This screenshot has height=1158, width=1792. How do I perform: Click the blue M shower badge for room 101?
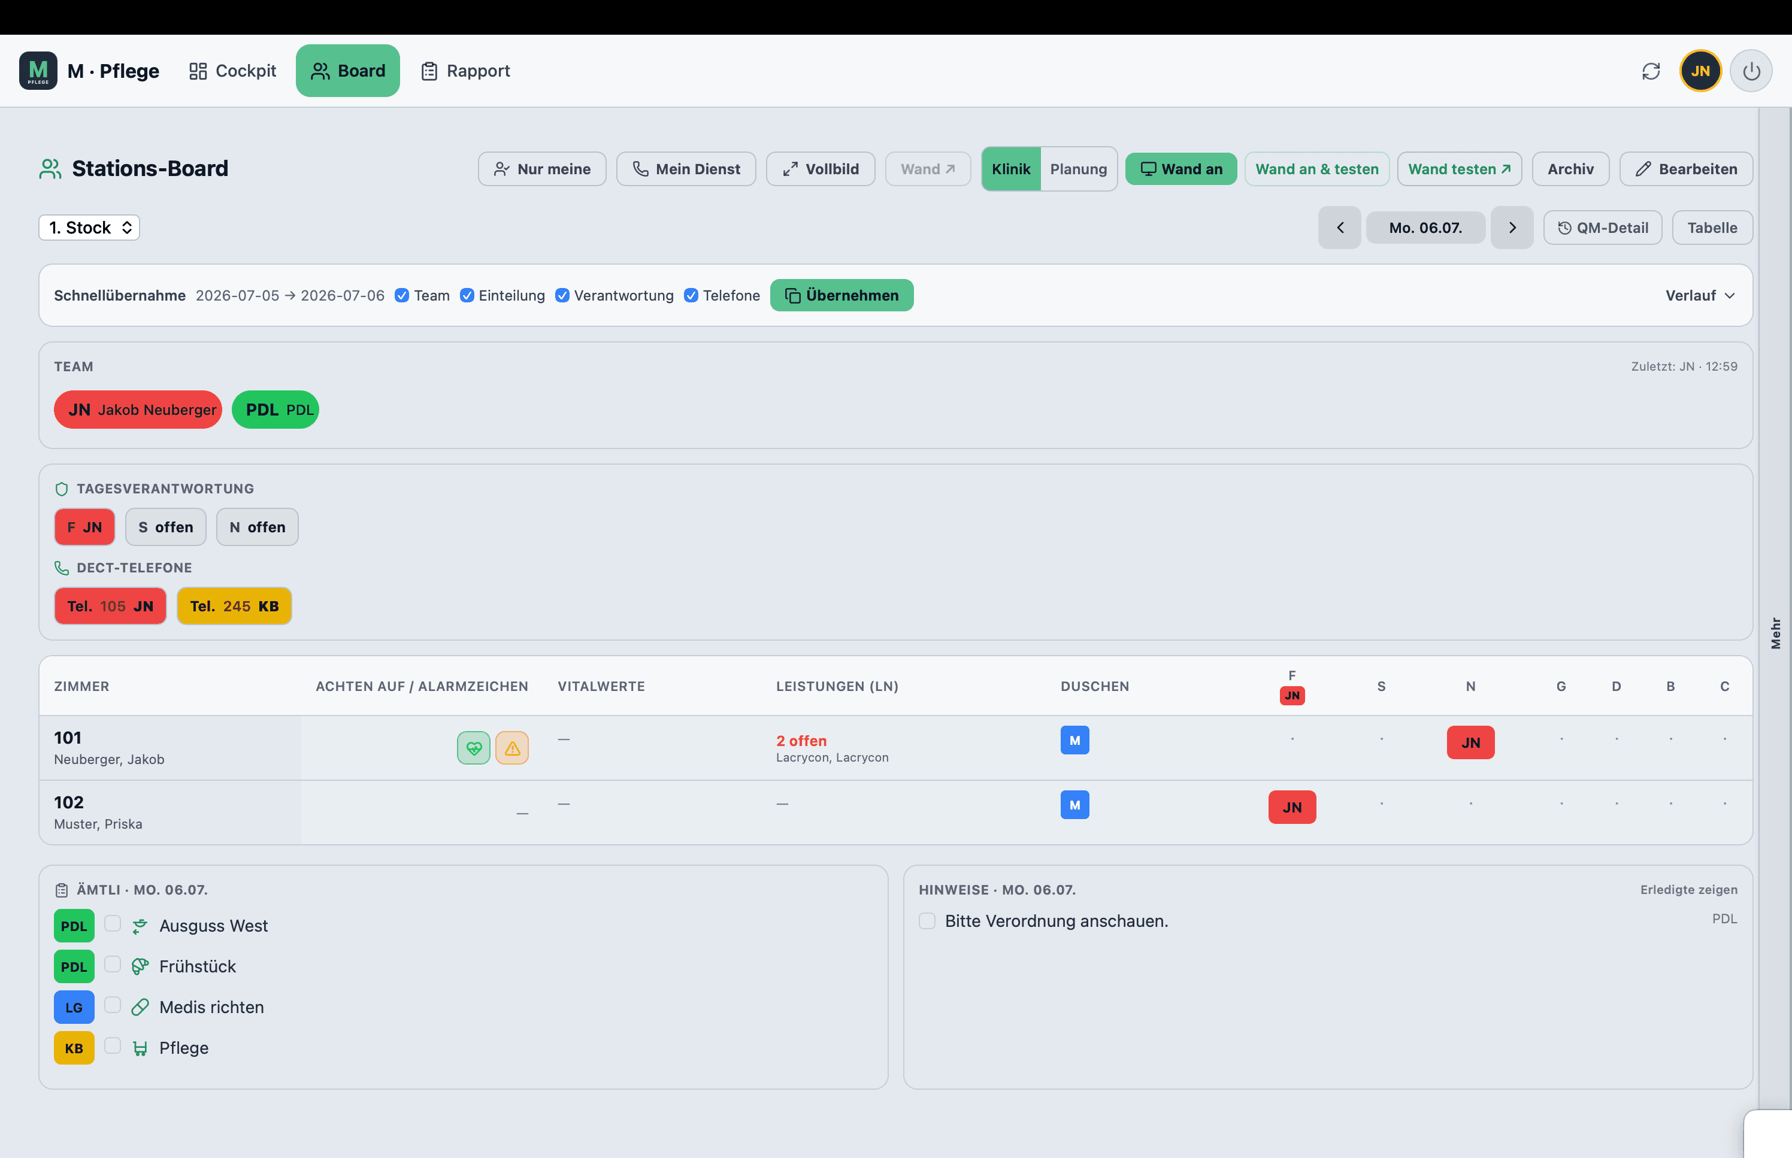[x=1074, y=741]
